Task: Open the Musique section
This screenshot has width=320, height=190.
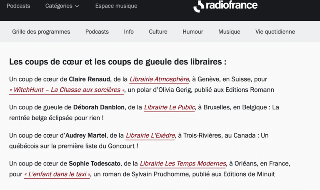Action: click(229, 32)
